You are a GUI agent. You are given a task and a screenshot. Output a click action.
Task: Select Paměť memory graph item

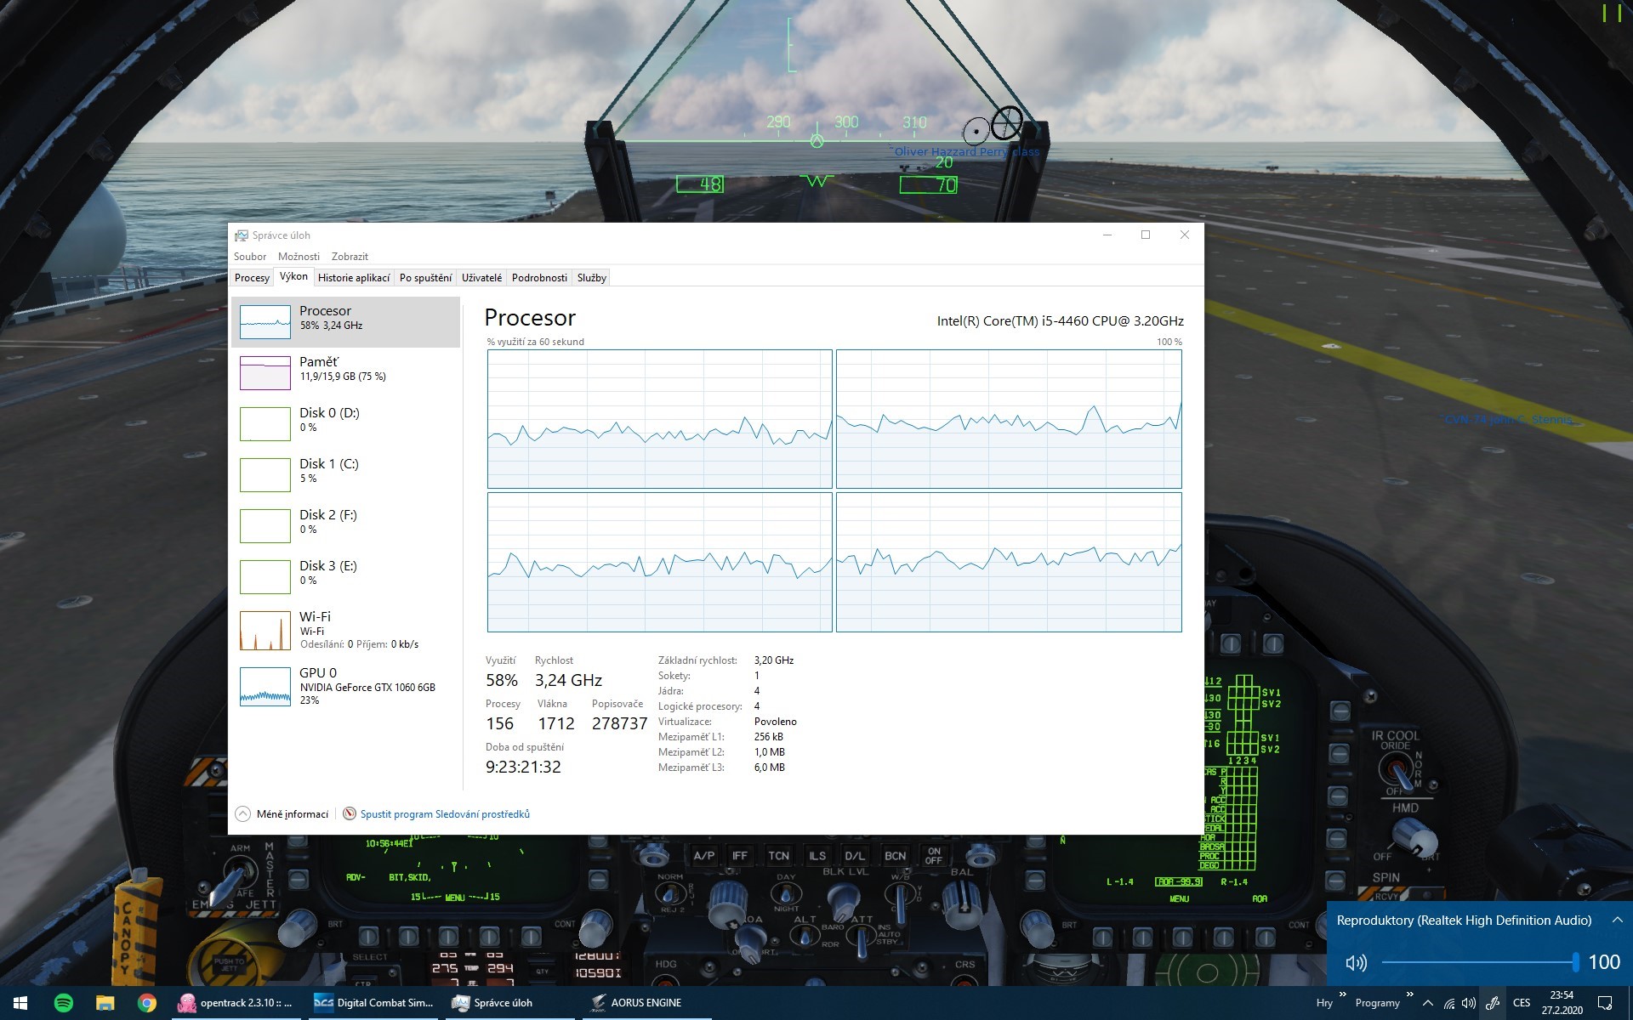tap(345, 372)
